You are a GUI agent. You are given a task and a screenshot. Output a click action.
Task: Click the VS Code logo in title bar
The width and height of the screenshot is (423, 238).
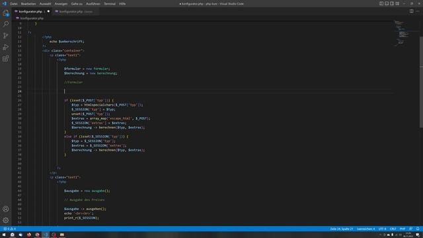coord(5,3)
